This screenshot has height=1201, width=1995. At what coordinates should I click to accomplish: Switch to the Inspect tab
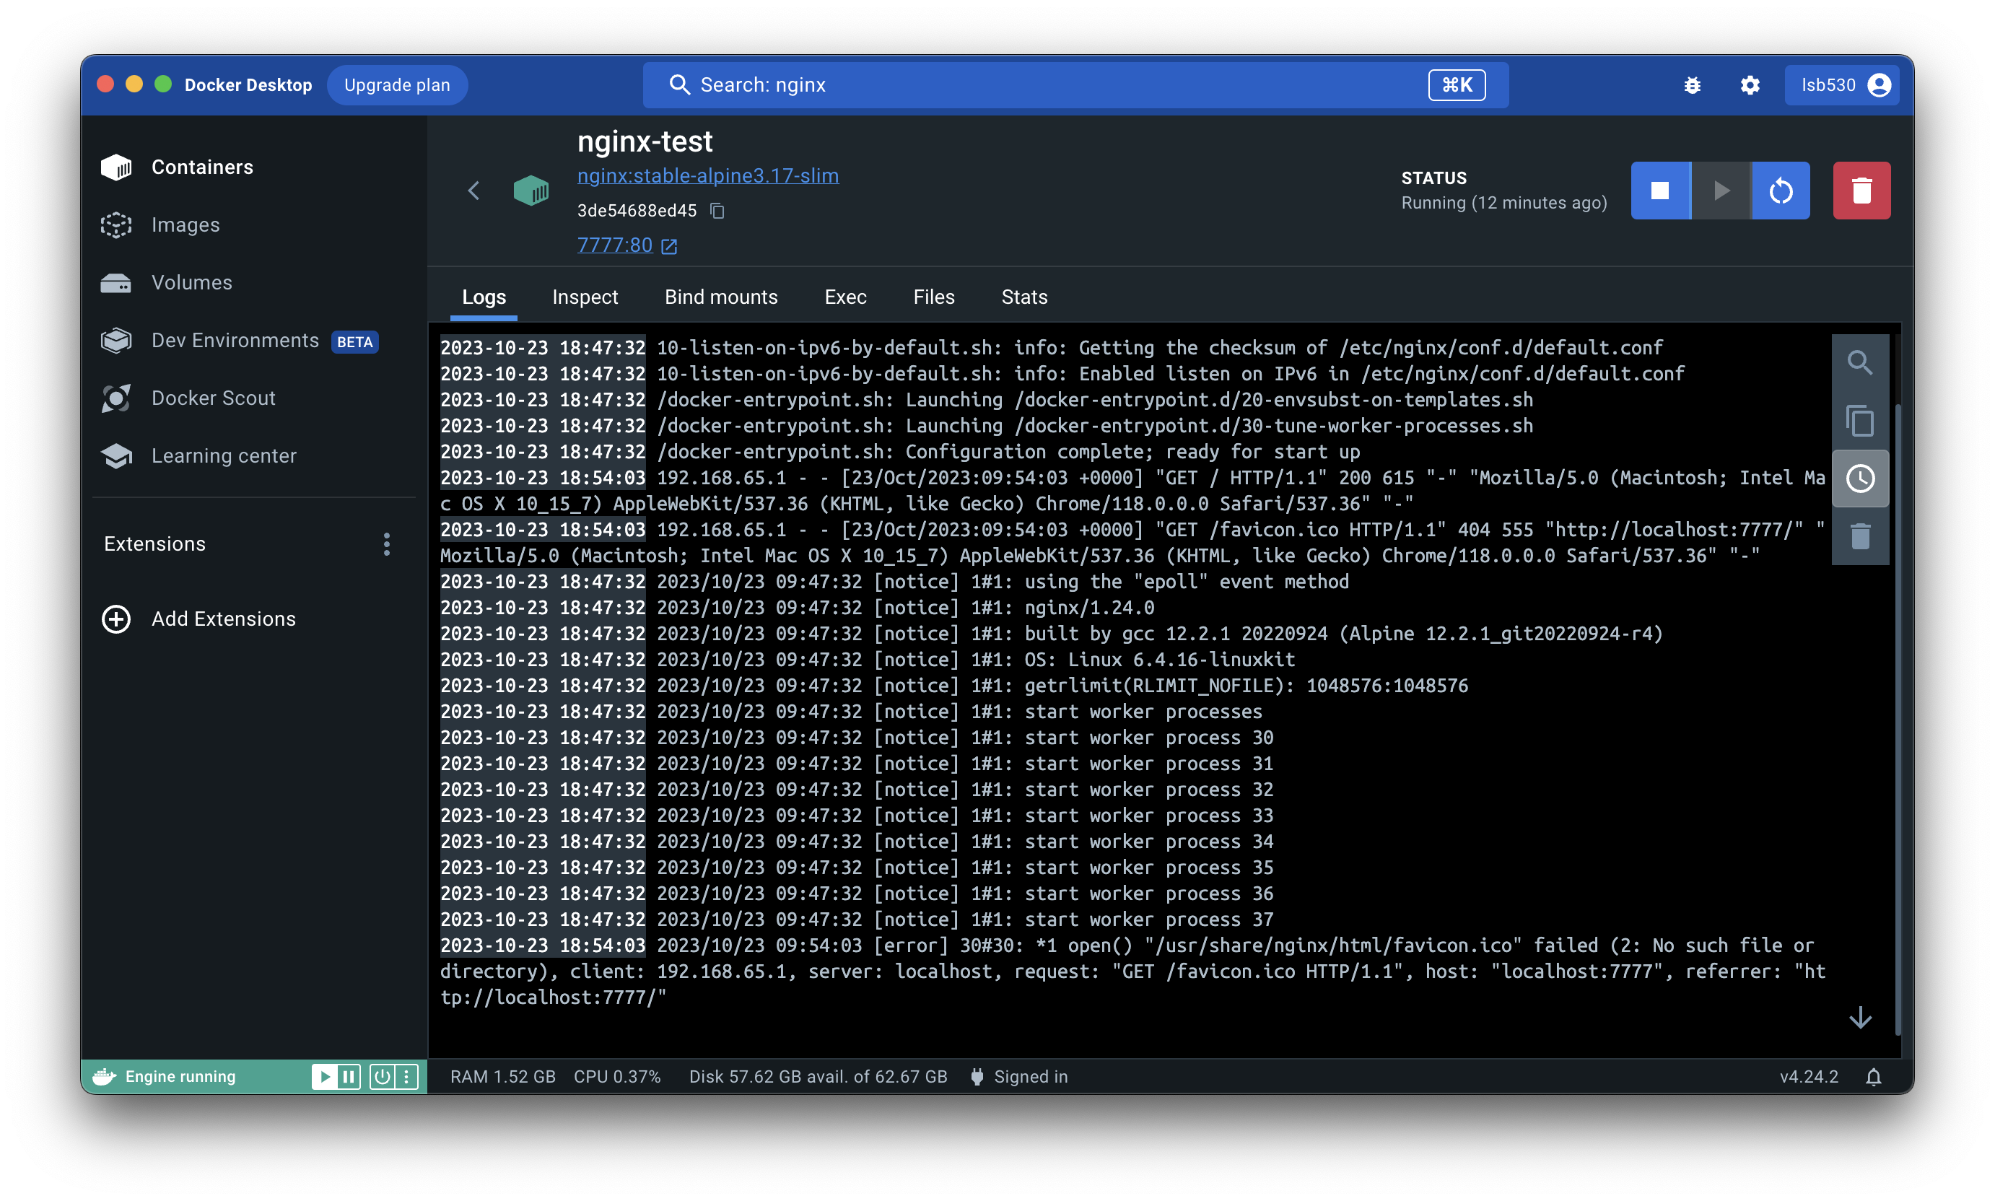tap(585, 297)
